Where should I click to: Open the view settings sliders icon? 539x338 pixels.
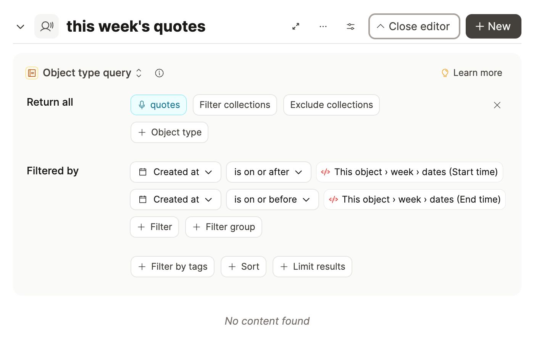(x=350, y=26)
